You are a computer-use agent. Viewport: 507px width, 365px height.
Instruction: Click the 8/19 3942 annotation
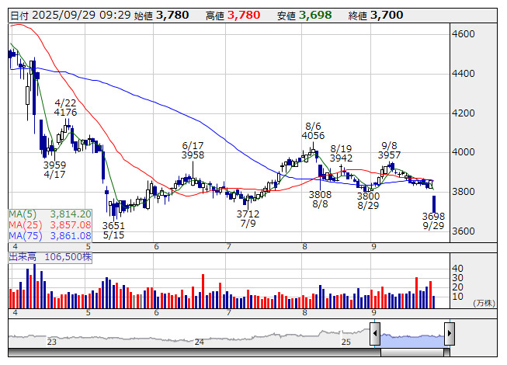pyautogui.click(x=341, y=153)
